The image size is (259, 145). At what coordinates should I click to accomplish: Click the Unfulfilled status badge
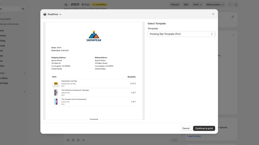click(x=99, y=5)
